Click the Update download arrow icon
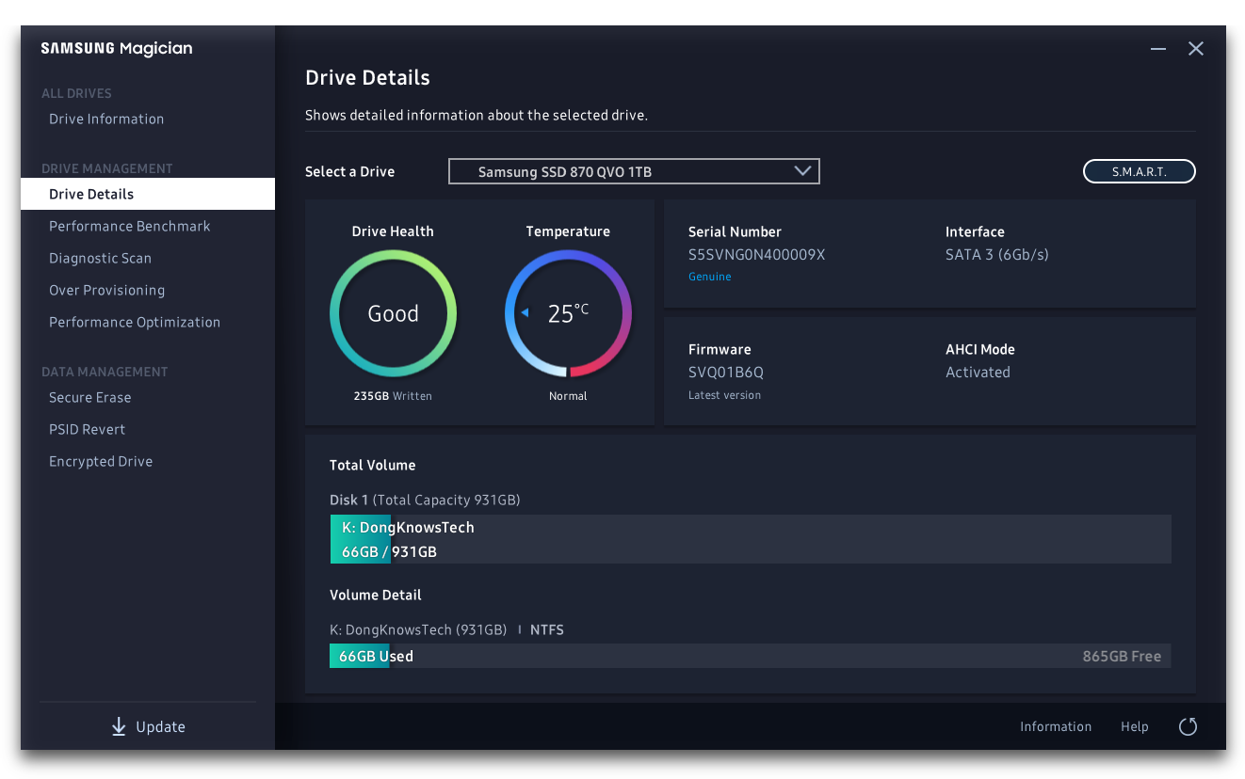Image resolution: width=1245 pixels, height=779 pixels. [x=119, y=726]
